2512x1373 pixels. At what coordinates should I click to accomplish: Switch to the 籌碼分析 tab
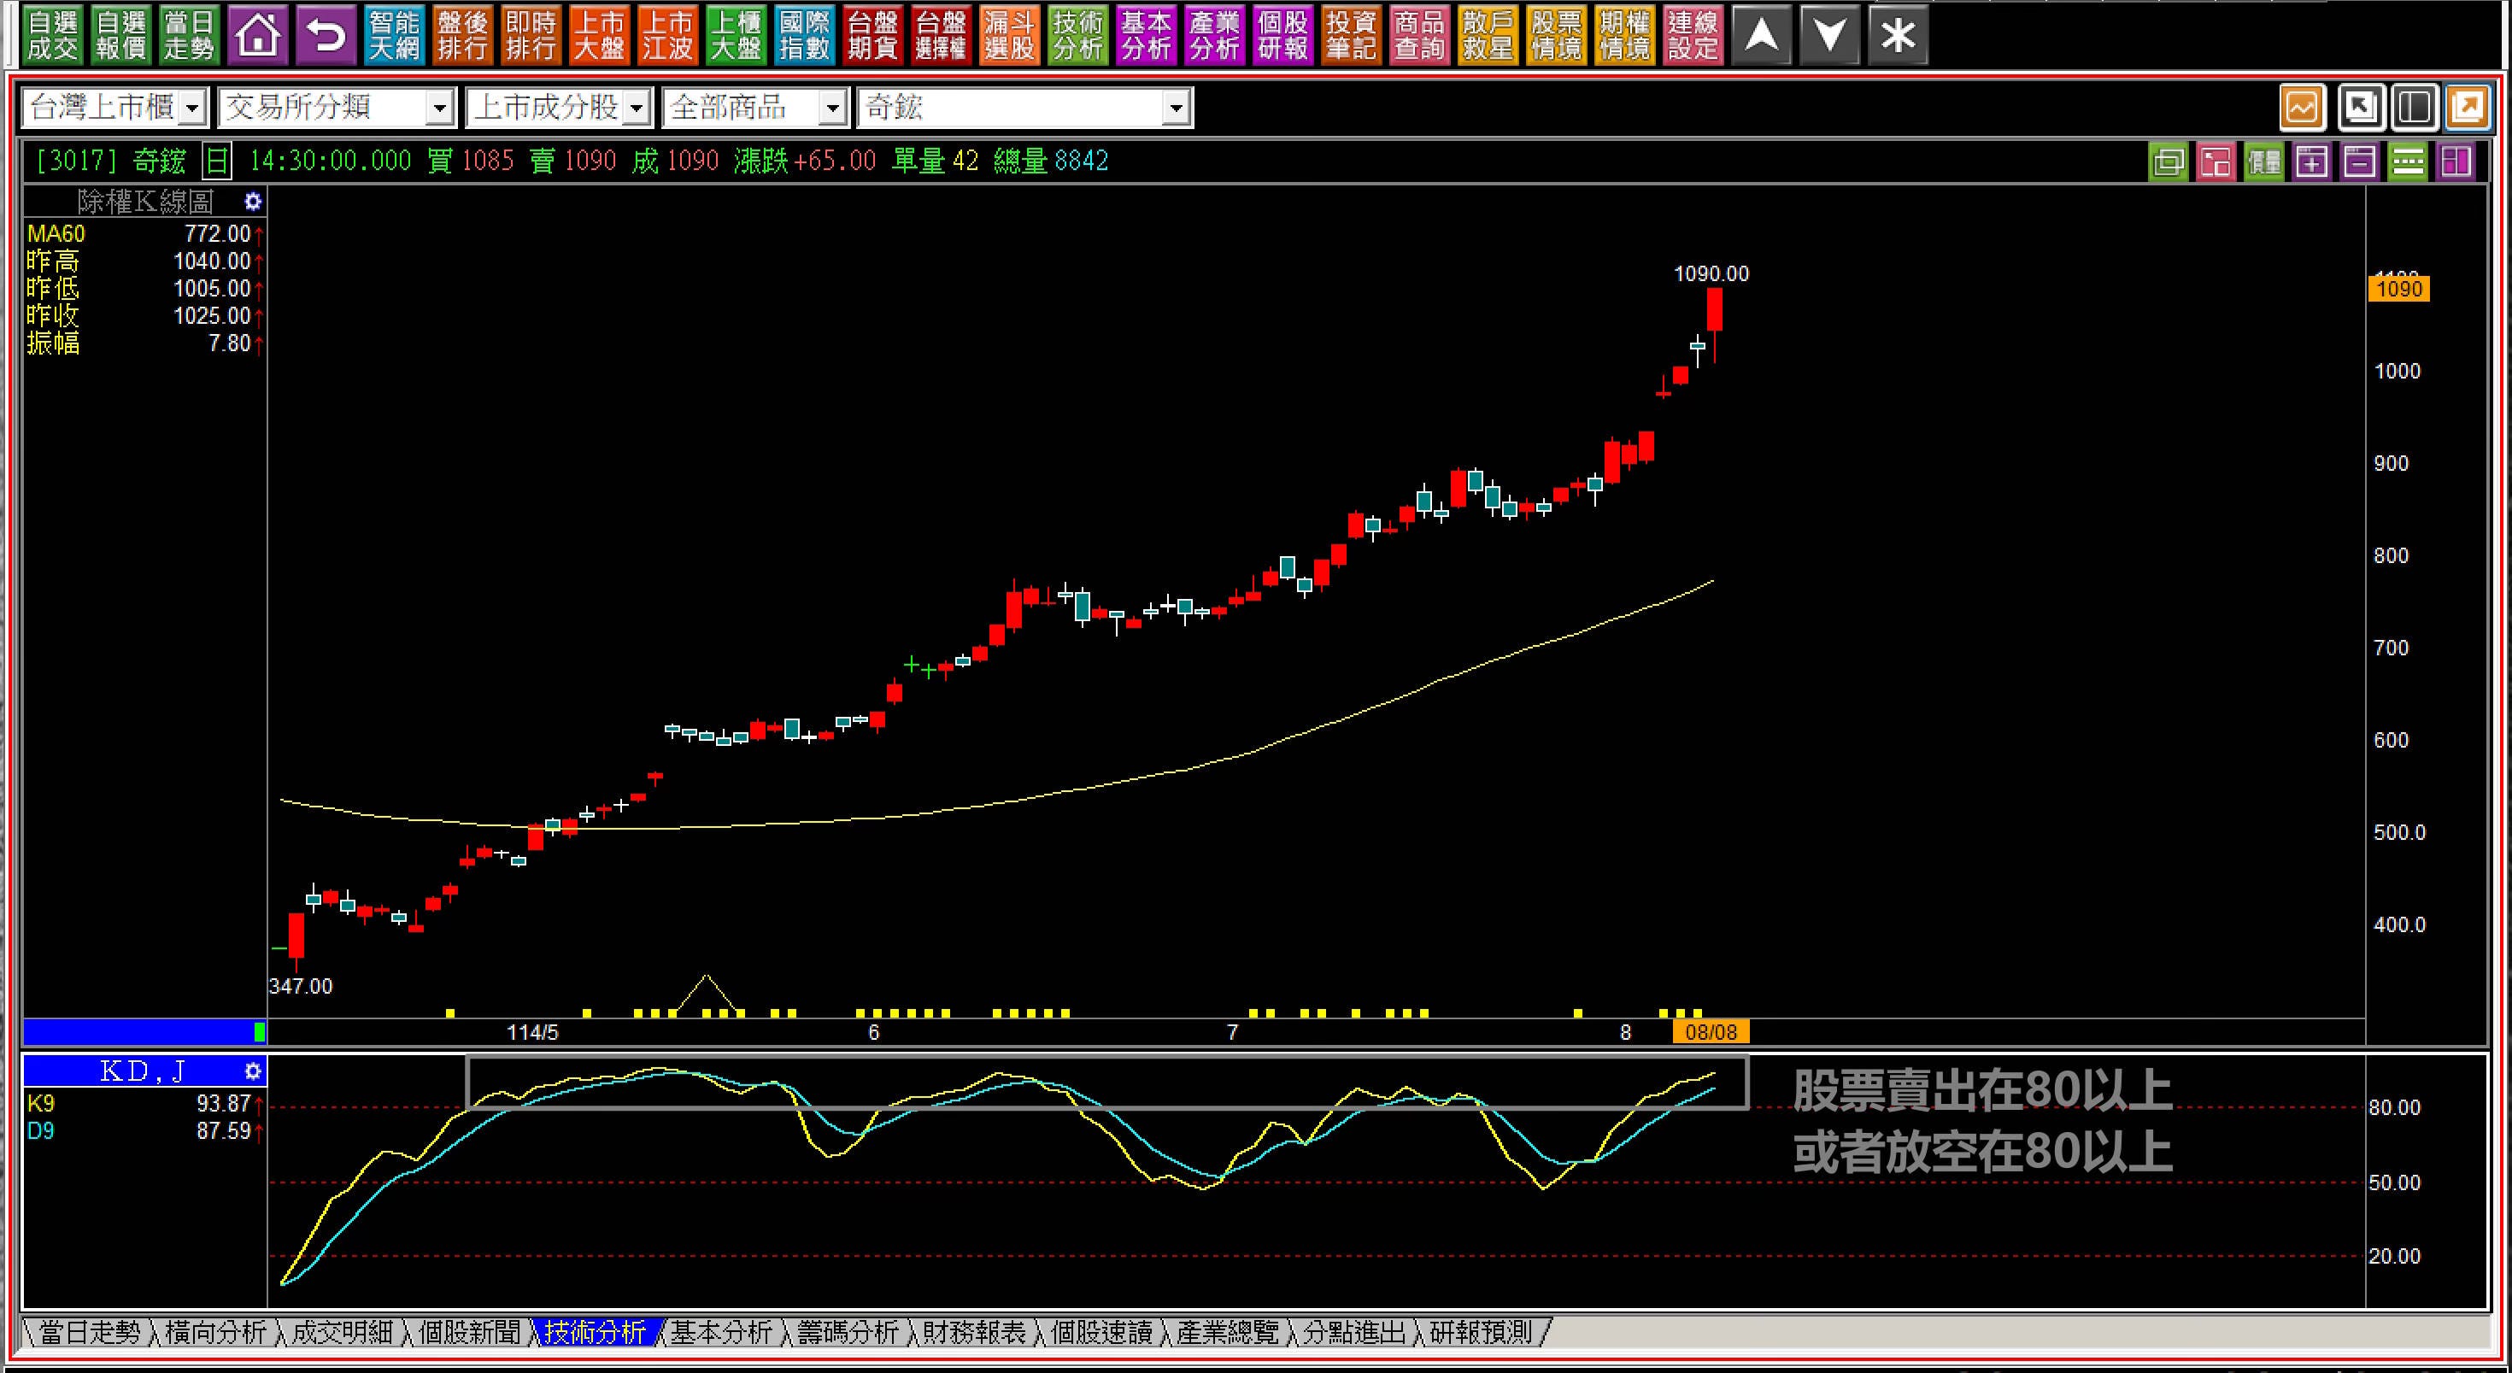pyautogui.click(x=848, y=1332)
